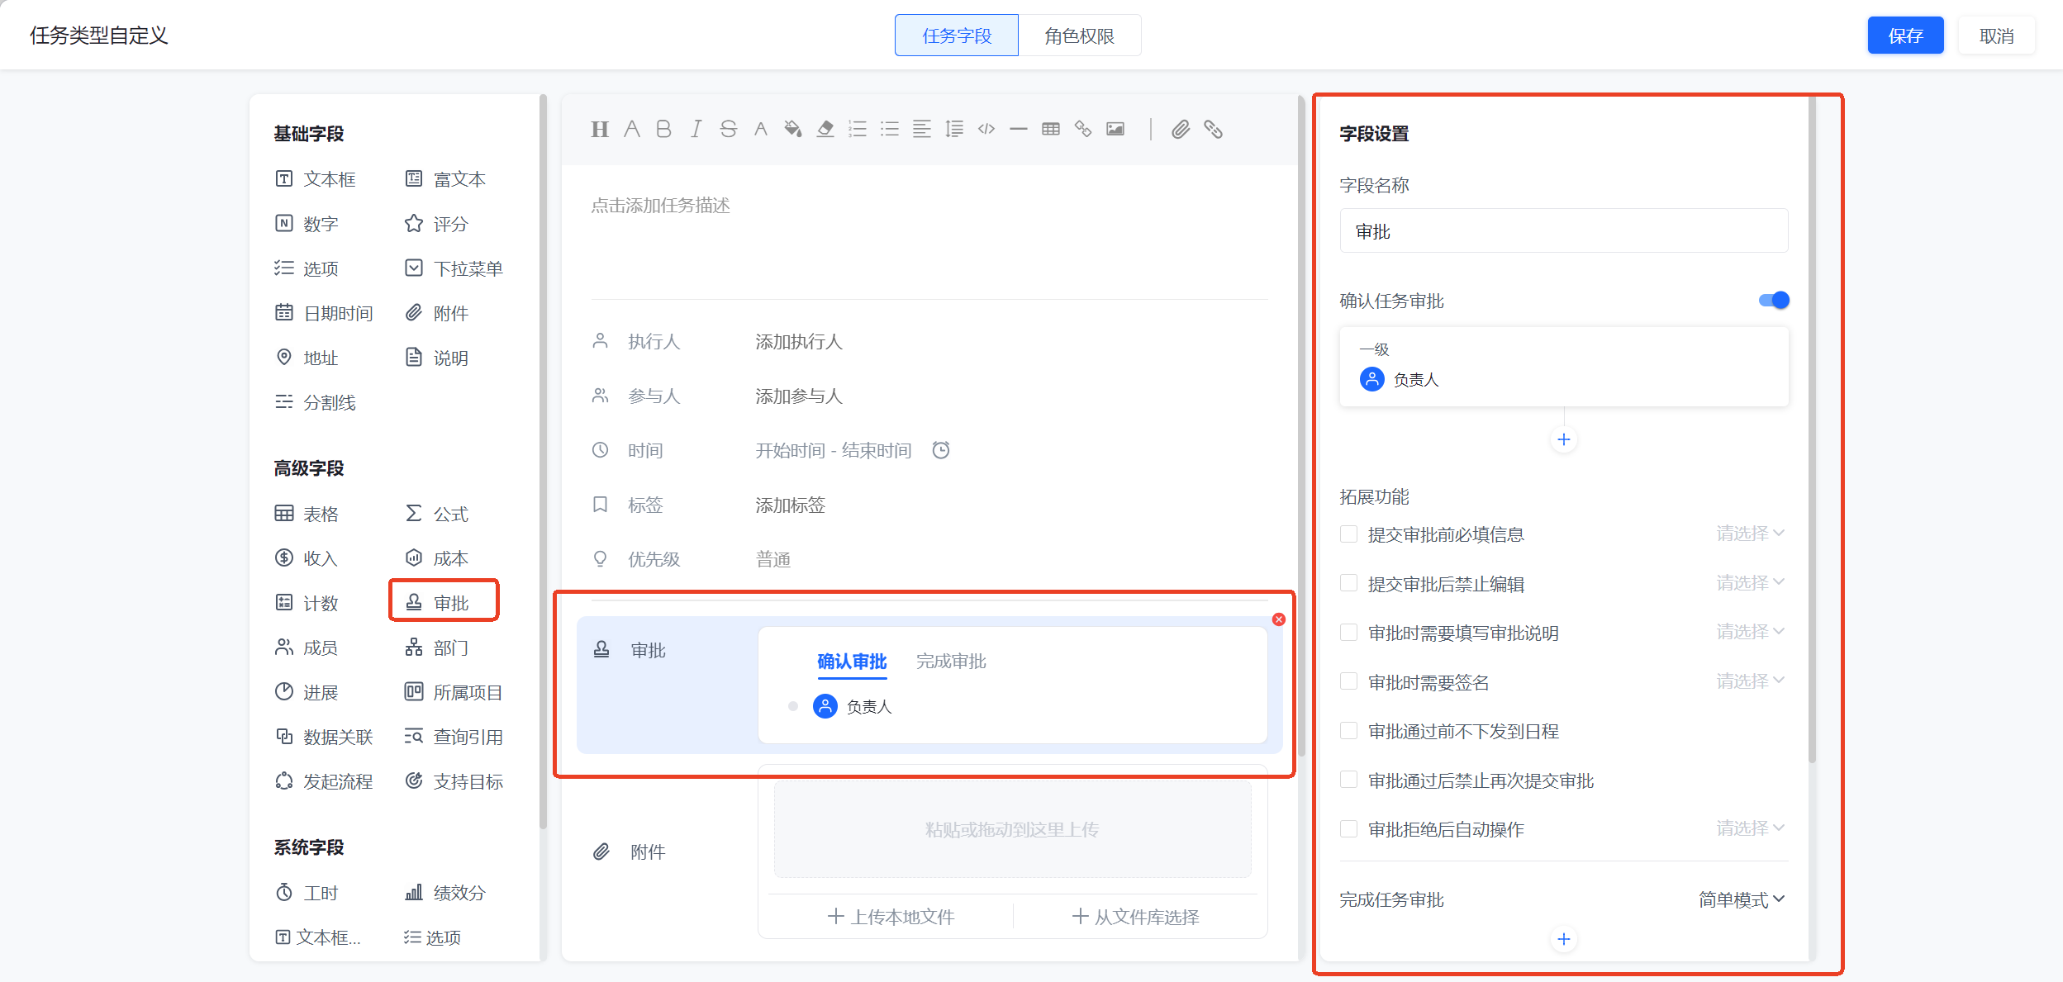This screenshot has height=982, width=2063.
Task: Click the 点击添加任务描述 area
Action: click(661, 205)
